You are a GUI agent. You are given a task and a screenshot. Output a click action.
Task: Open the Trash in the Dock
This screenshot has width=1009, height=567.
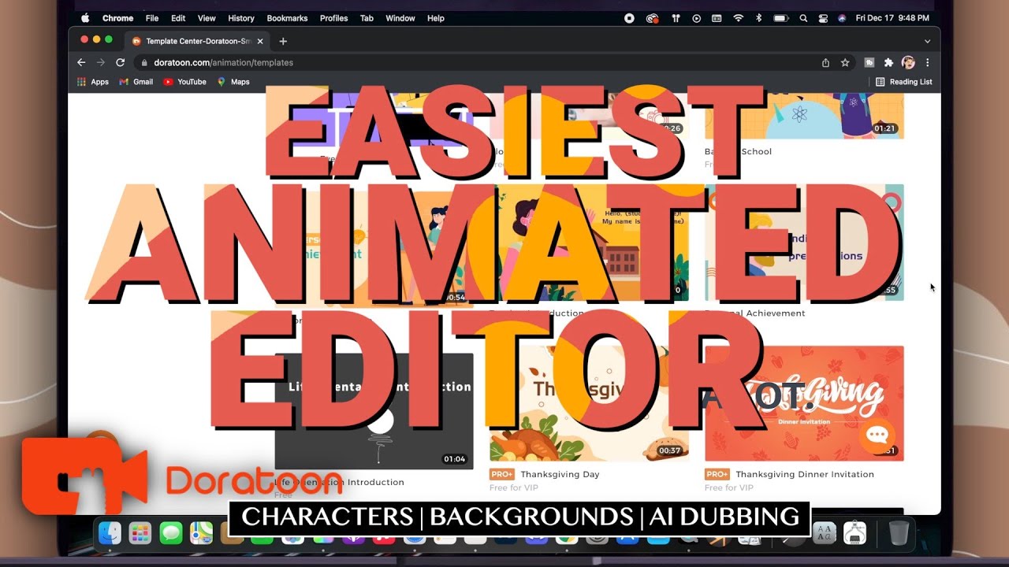(x=899, y=533)
